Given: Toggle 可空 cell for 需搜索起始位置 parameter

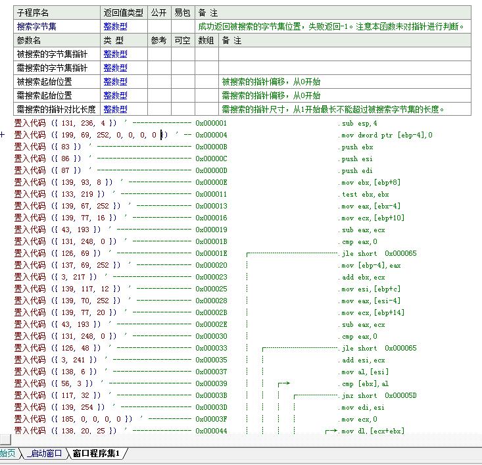Looking at the screenshot, I should point(182,95).
